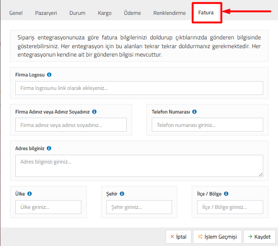The width and height of the screenshot is (278, 246).
Task: Save with the Kaydet button
Action: 259,237
